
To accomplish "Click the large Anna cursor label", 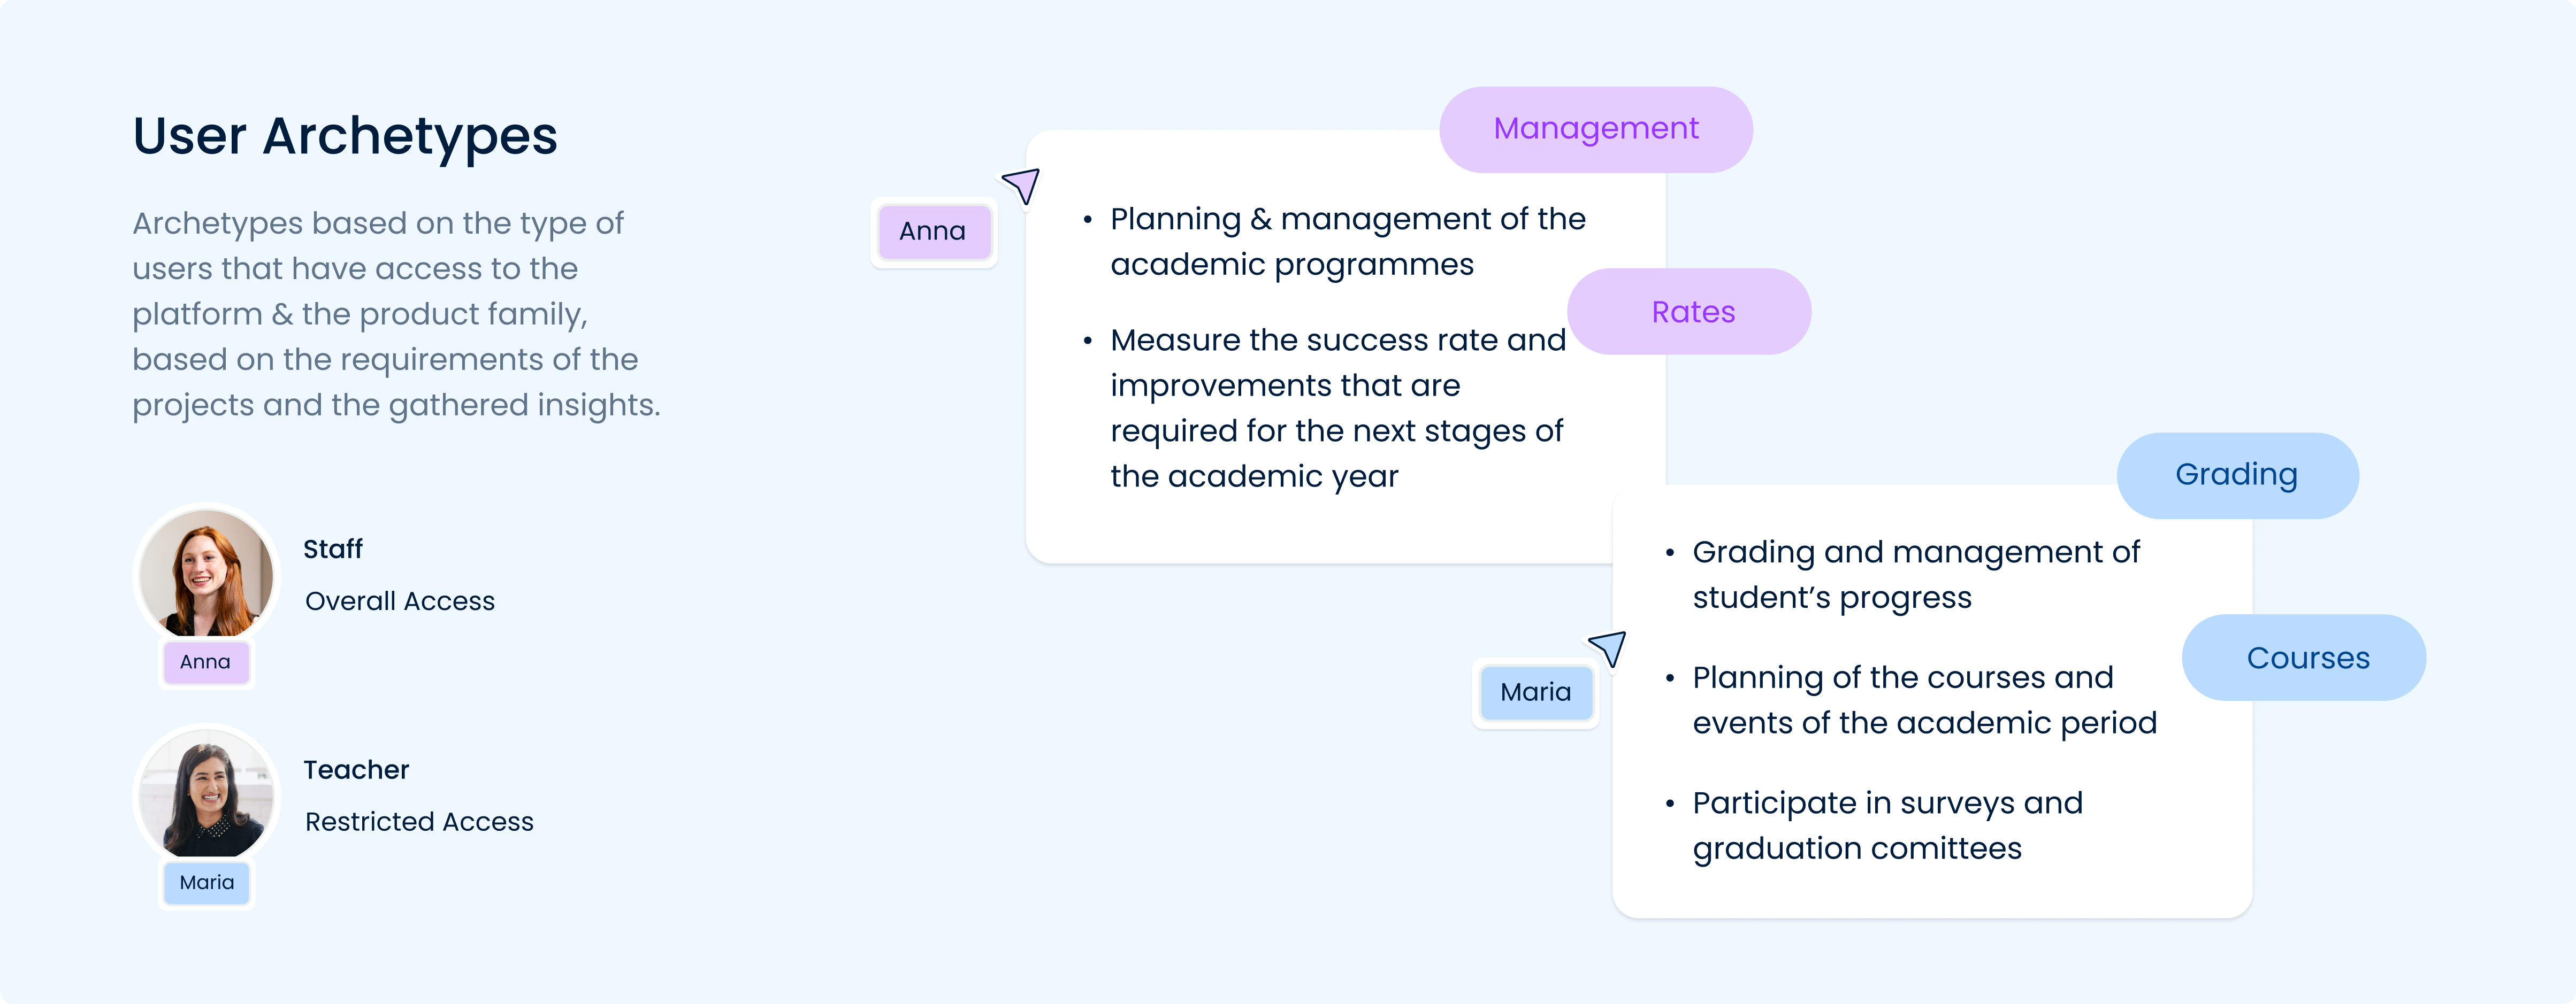I will tap(933, 232).
